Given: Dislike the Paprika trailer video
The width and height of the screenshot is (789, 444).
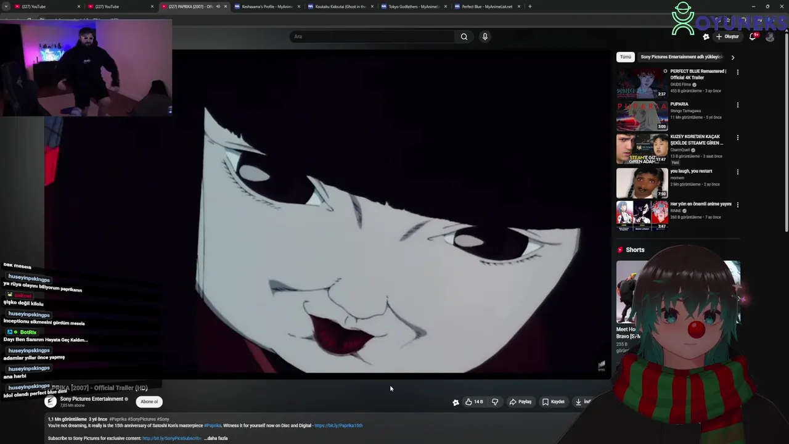Looking at the screenshot, I should click(495, 402).
